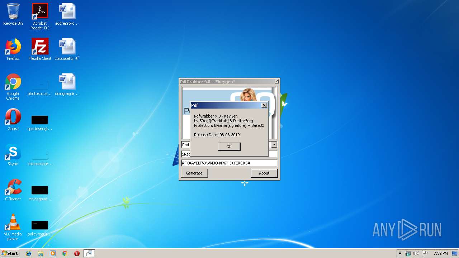The width and height of the screenshot is (459, 258).
Task: Click the Protection: ElGamal(signature) + Base32 line
Action: pos(229,125)
